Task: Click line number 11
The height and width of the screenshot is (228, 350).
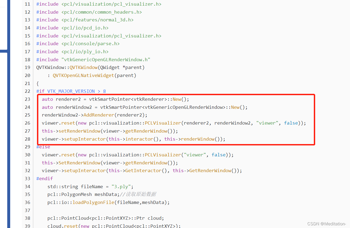Action: [27, 4]
